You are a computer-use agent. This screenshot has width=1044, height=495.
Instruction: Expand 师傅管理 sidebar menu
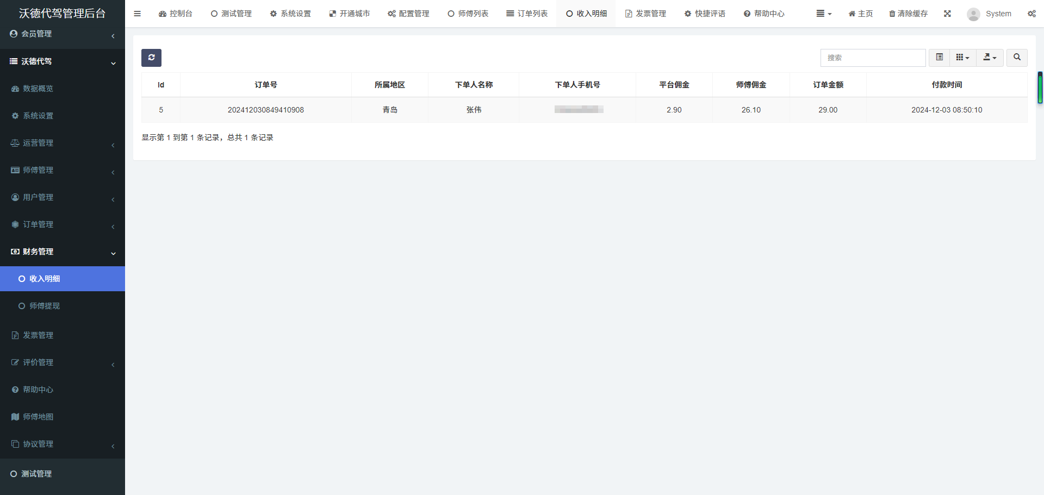pos(63,170)
